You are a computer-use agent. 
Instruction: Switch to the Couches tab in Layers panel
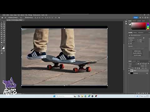134,61
